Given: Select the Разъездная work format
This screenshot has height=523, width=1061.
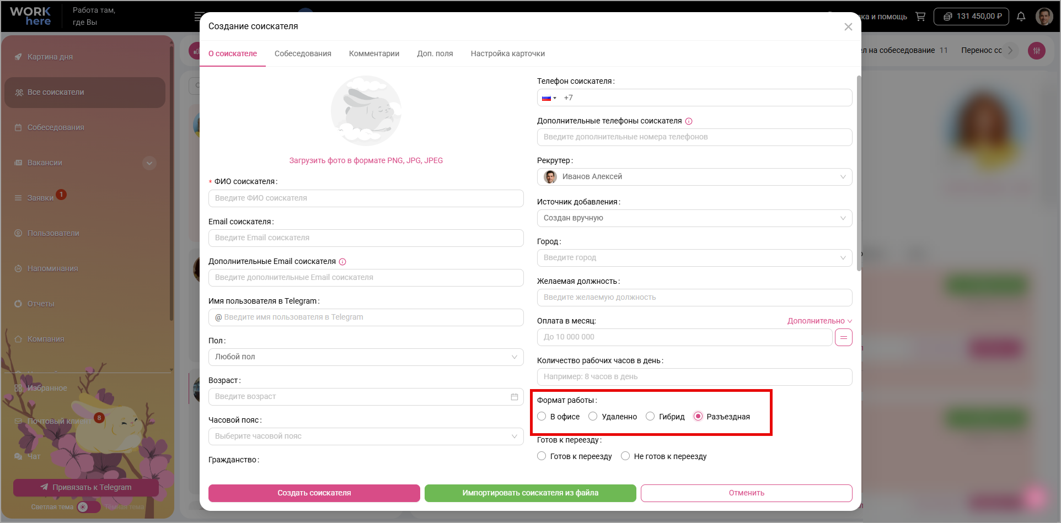Looking at the screenshot, I should [x=698, y=417].
